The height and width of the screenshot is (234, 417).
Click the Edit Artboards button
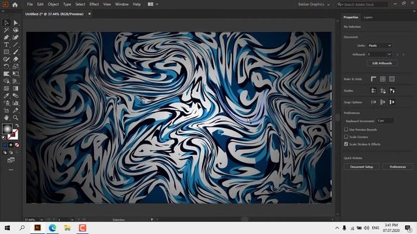pos(382,63)
